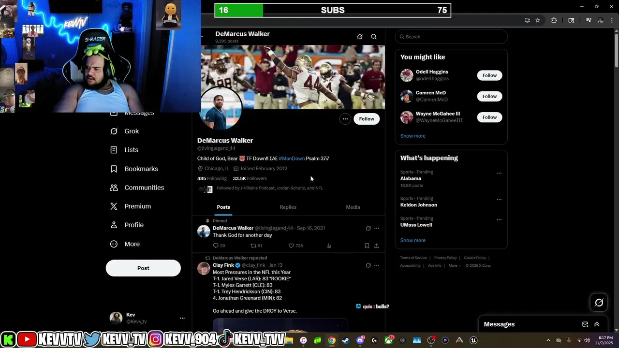Open DeMarcus Walker's profile picture

[x=221, y=109]
